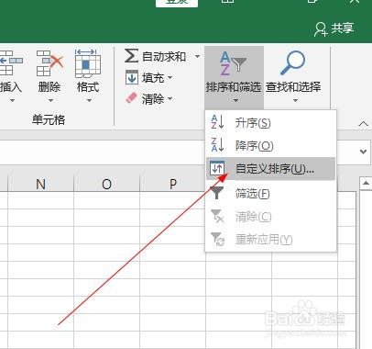Click the custom sort (自定义排序) icon

pos(217,168)
